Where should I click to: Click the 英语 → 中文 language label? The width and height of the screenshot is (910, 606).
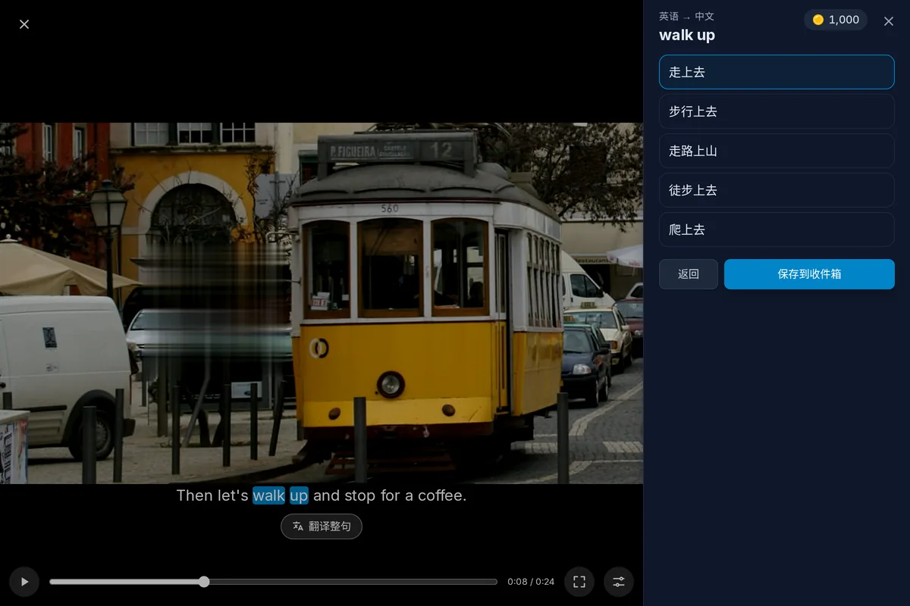tap(686, 16)
